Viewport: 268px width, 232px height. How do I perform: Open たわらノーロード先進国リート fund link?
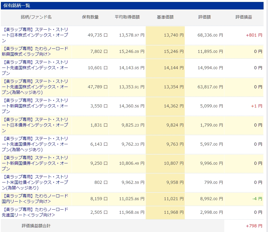coord(36,212)
